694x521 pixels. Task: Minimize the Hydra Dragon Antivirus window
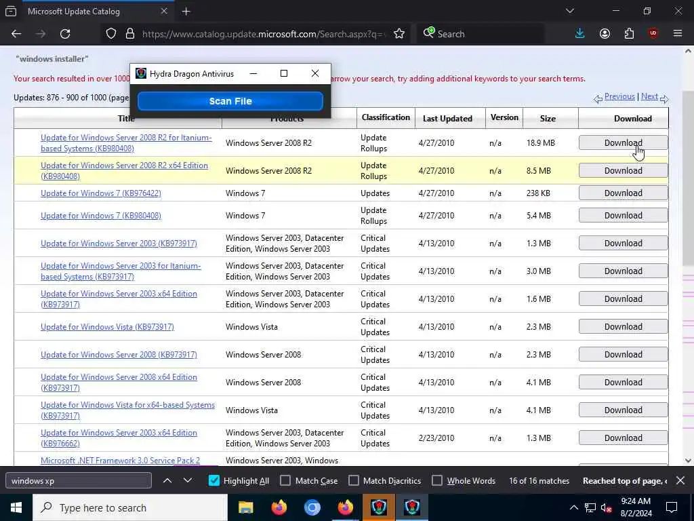point(253,73)
